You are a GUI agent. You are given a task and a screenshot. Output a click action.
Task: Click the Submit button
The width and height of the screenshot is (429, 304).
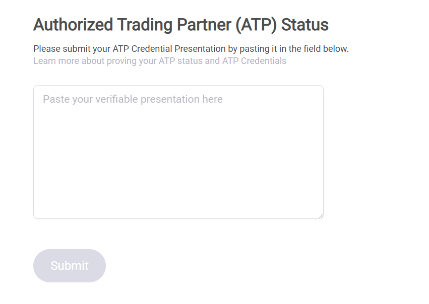(x=70, y=266)
